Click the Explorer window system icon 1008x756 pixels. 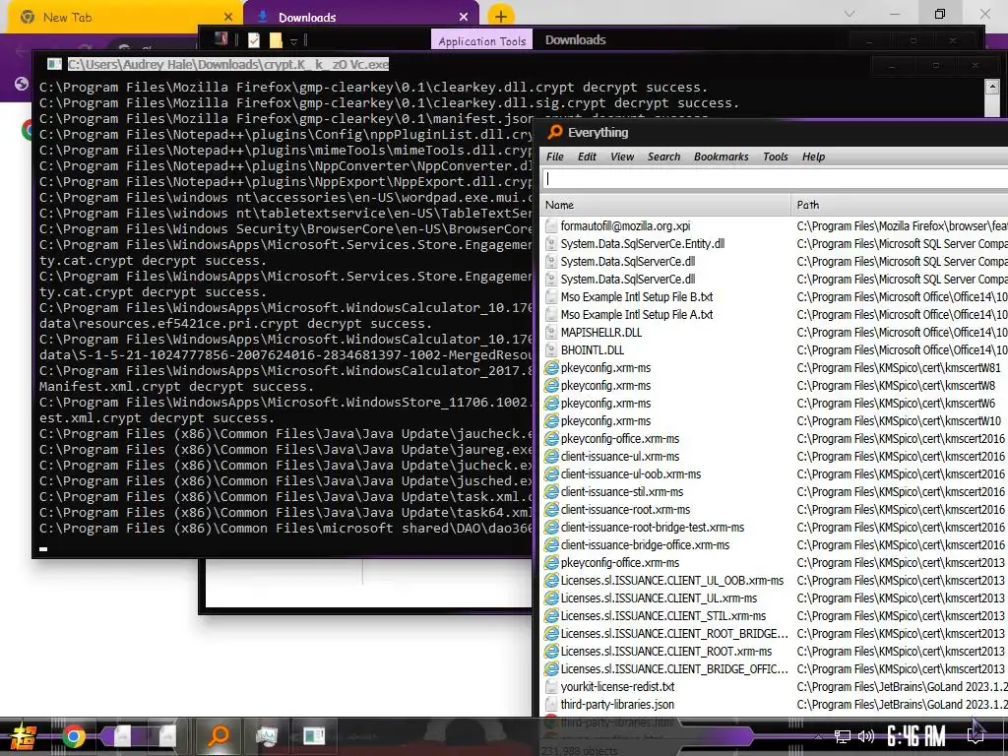tap(220, 39)
